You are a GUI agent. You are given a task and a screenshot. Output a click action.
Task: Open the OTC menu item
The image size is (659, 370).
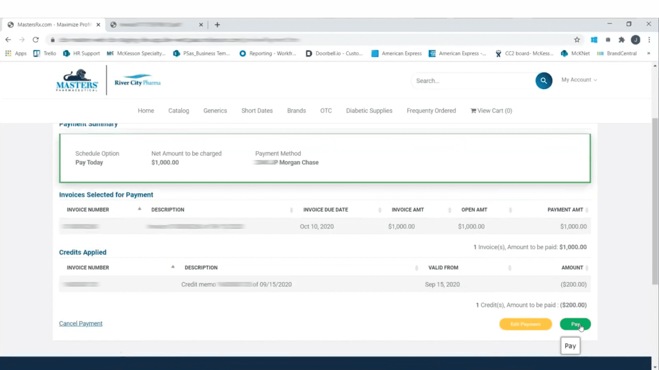click(326, 111)
